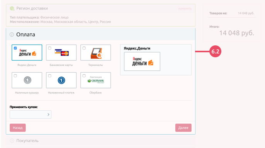Click the Терминалы label
This screenshot has height=148, width=265.
[x=95, y=65]
